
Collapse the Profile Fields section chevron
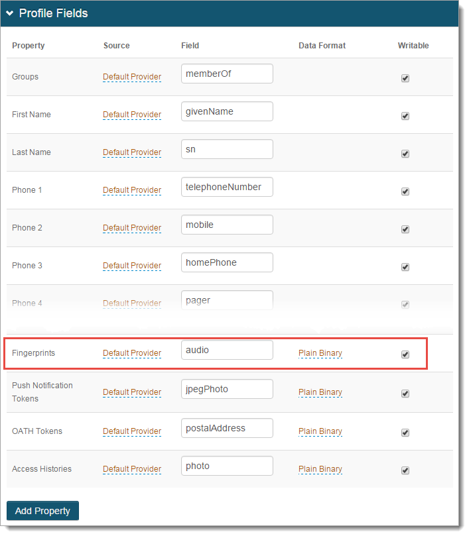(10, 13)
